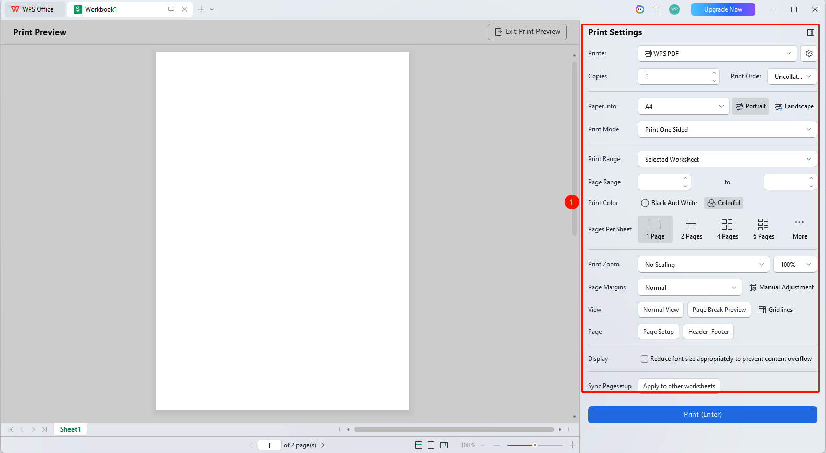This screenshot has height=453, width=826.
Task: Open WPS AI icon in title bar
Action: 639,9
